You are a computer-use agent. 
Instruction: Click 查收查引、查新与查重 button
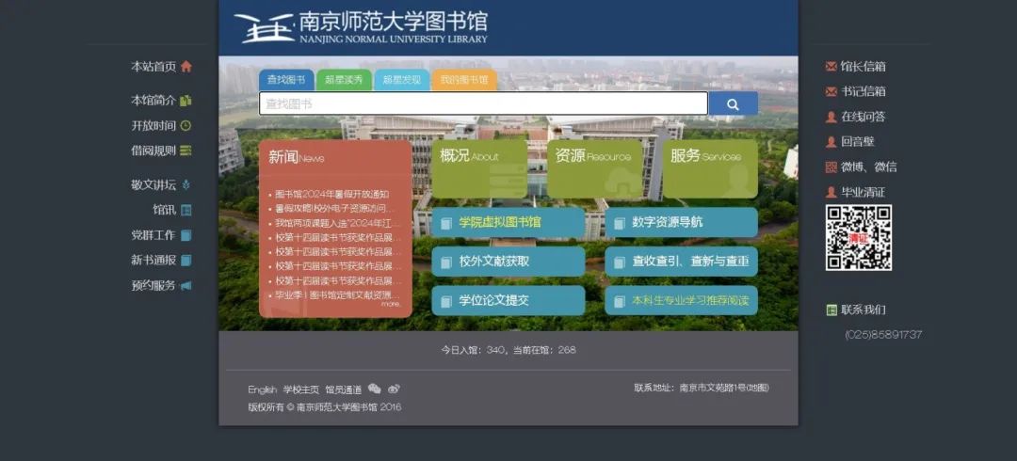click(682, 262)
